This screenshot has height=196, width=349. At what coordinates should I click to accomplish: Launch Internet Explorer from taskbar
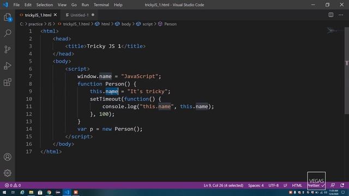[x=22, y=192]
